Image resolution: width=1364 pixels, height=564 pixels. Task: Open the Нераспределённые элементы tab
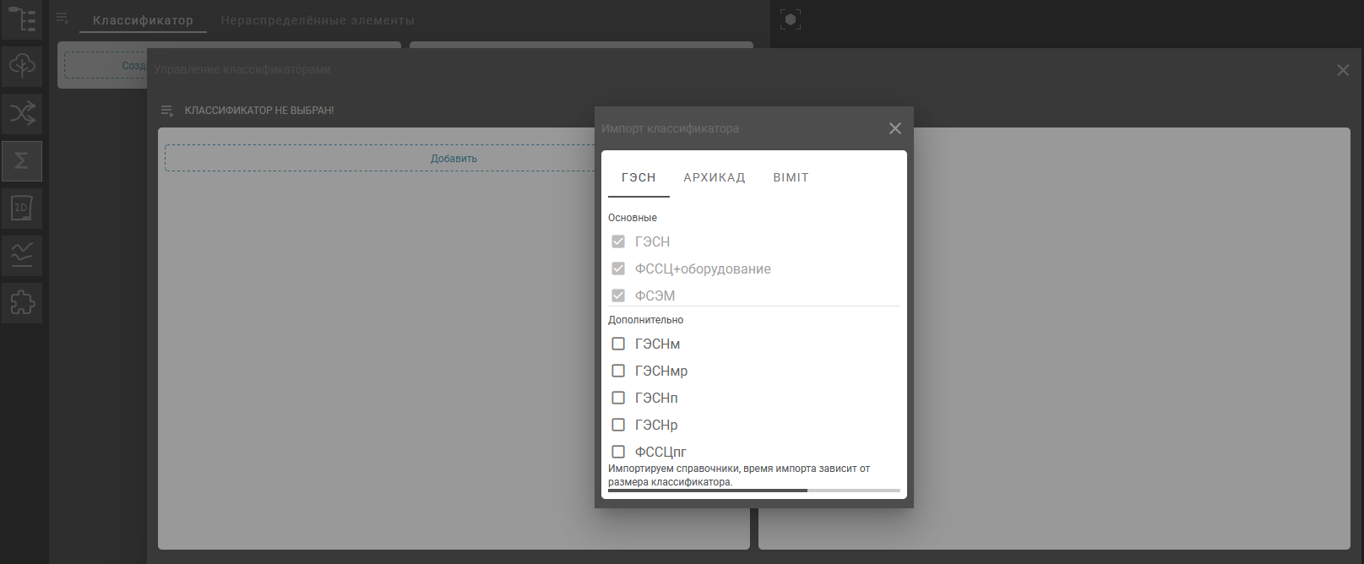point(318,20)
